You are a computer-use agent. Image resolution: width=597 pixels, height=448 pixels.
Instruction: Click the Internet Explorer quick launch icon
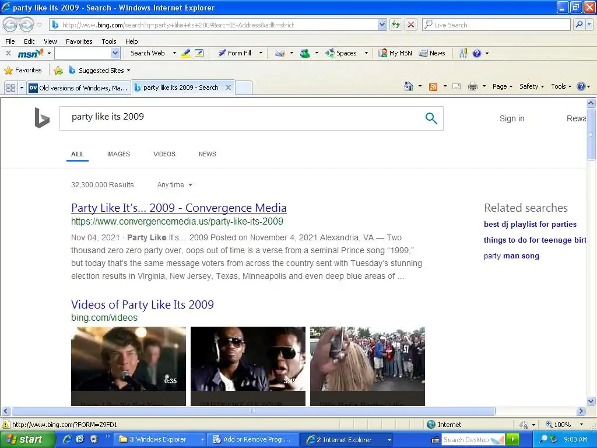tap(66, 439)
